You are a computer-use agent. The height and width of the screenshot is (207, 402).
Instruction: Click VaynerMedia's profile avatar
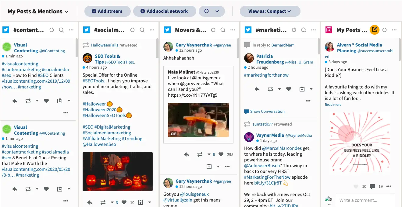pyautogui.click(x=249, y=137)
